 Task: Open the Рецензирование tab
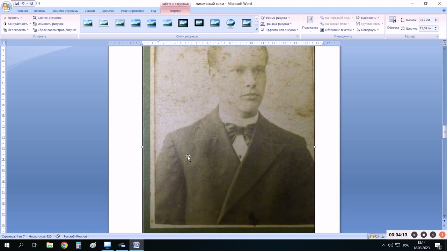pyautogui.click(x=133, y=11)
